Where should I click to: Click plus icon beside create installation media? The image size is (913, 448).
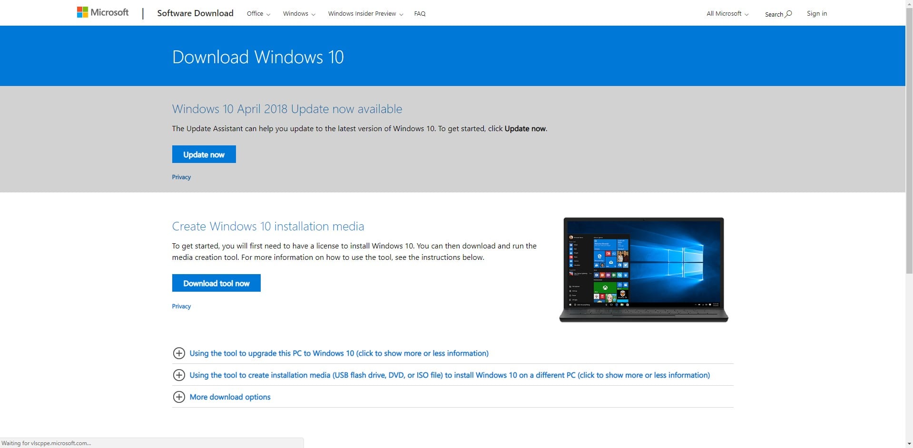click(179, 375)
